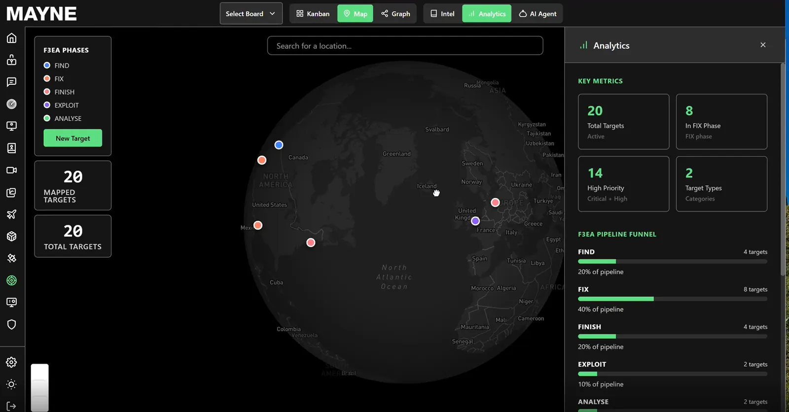Switch to the Kanban view
The image size is (789, 412).
point(313,13)
